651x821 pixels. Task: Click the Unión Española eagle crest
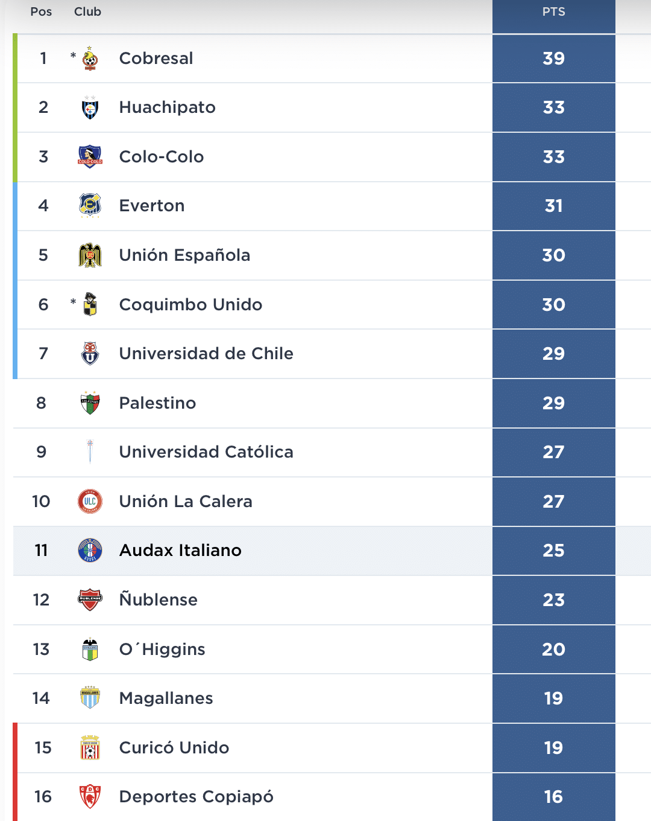[90, 255]
